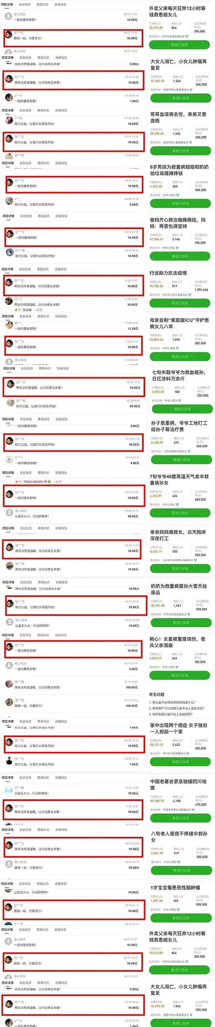This screenshot has height=1027, width=215.
Task: Click 募捐已结束 button under 1岁宝宝罹患恶性脑肿瘤
Action: 180,918
